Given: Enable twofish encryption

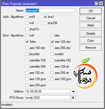Looking at the screenshot, I should pyautogui.click(x=52, y=54).
